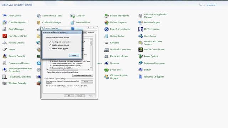Click the 'Reset...' button in Internet Properties
Screen dimensions: 228x128
tap(87, 82)
